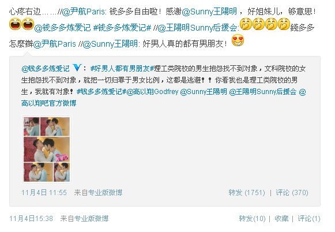This screenshot has width=335, height=232.
Task: Click 转发 (1751) on the original post
Action: [x=247, y=193]
